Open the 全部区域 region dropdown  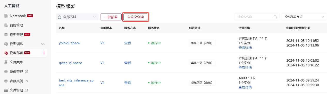click(77, 17)
